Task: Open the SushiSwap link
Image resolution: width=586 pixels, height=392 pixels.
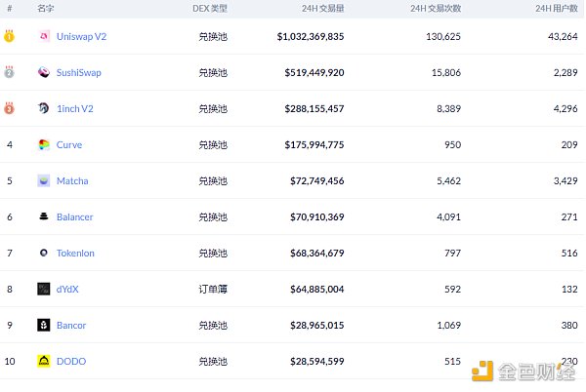Action: tap(78, 72)
